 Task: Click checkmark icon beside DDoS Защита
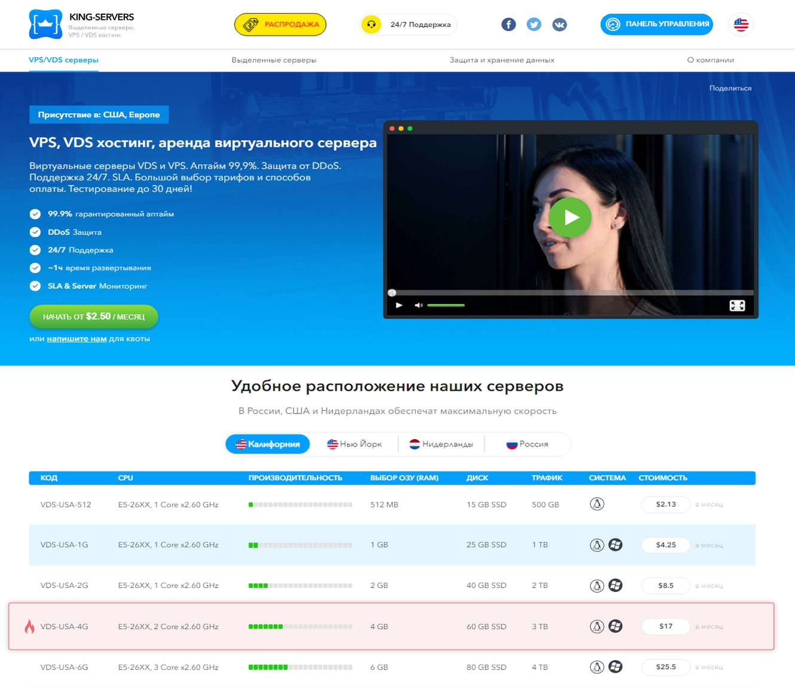35,232
